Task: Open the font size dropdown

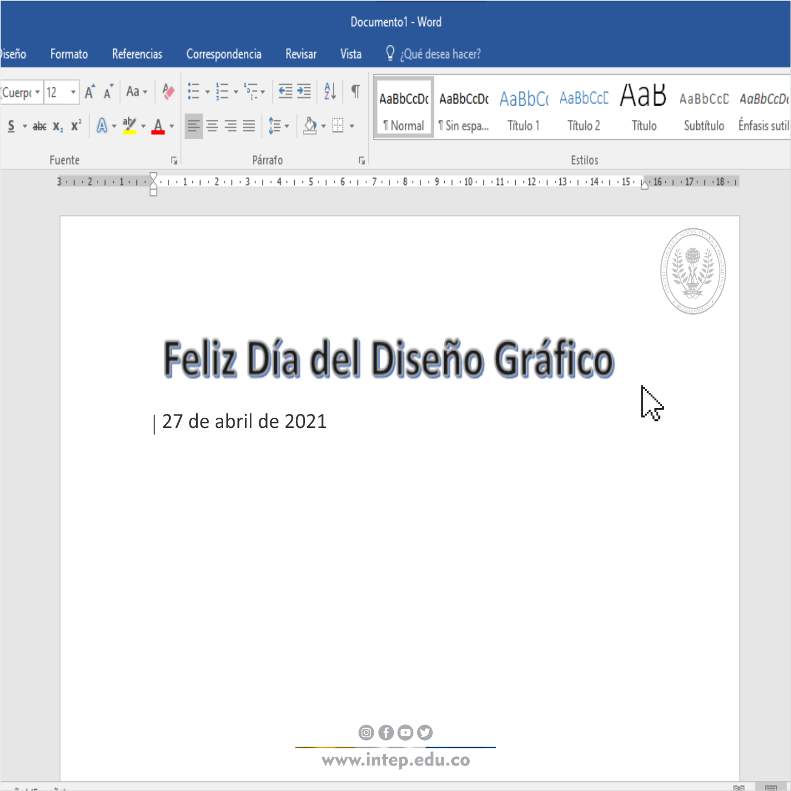Action: [x=74, y=92]
